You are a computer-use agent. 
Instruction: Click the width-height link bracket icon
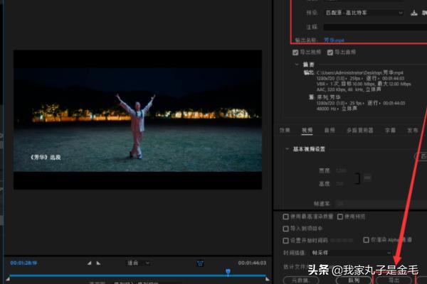tap(358, 177)
